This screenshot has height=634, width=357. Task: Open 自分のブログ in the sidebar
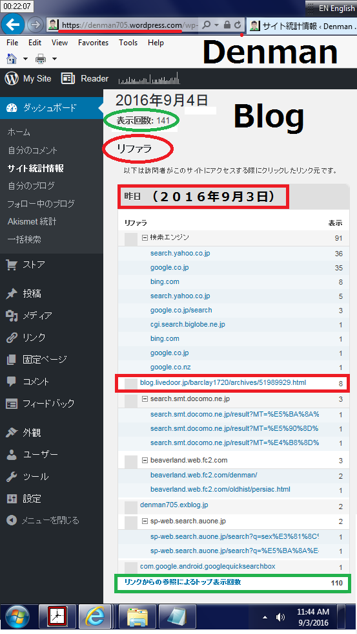31,186
